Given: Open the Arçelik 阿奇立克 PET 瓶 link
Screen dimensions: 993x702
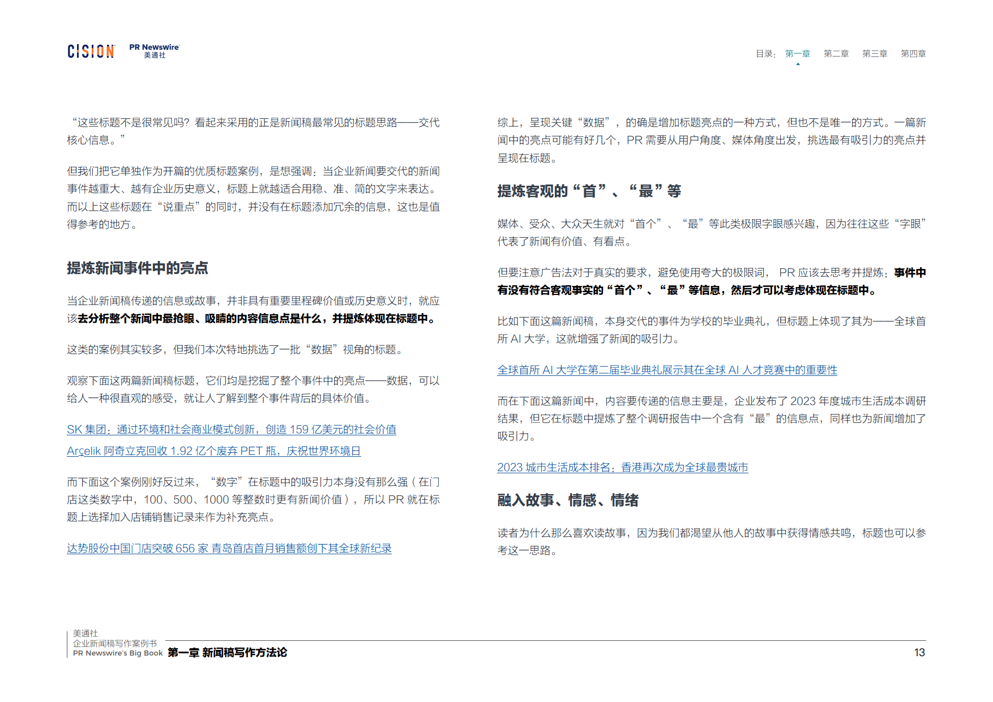Looking at the screenshot, I should coord(214,451).
